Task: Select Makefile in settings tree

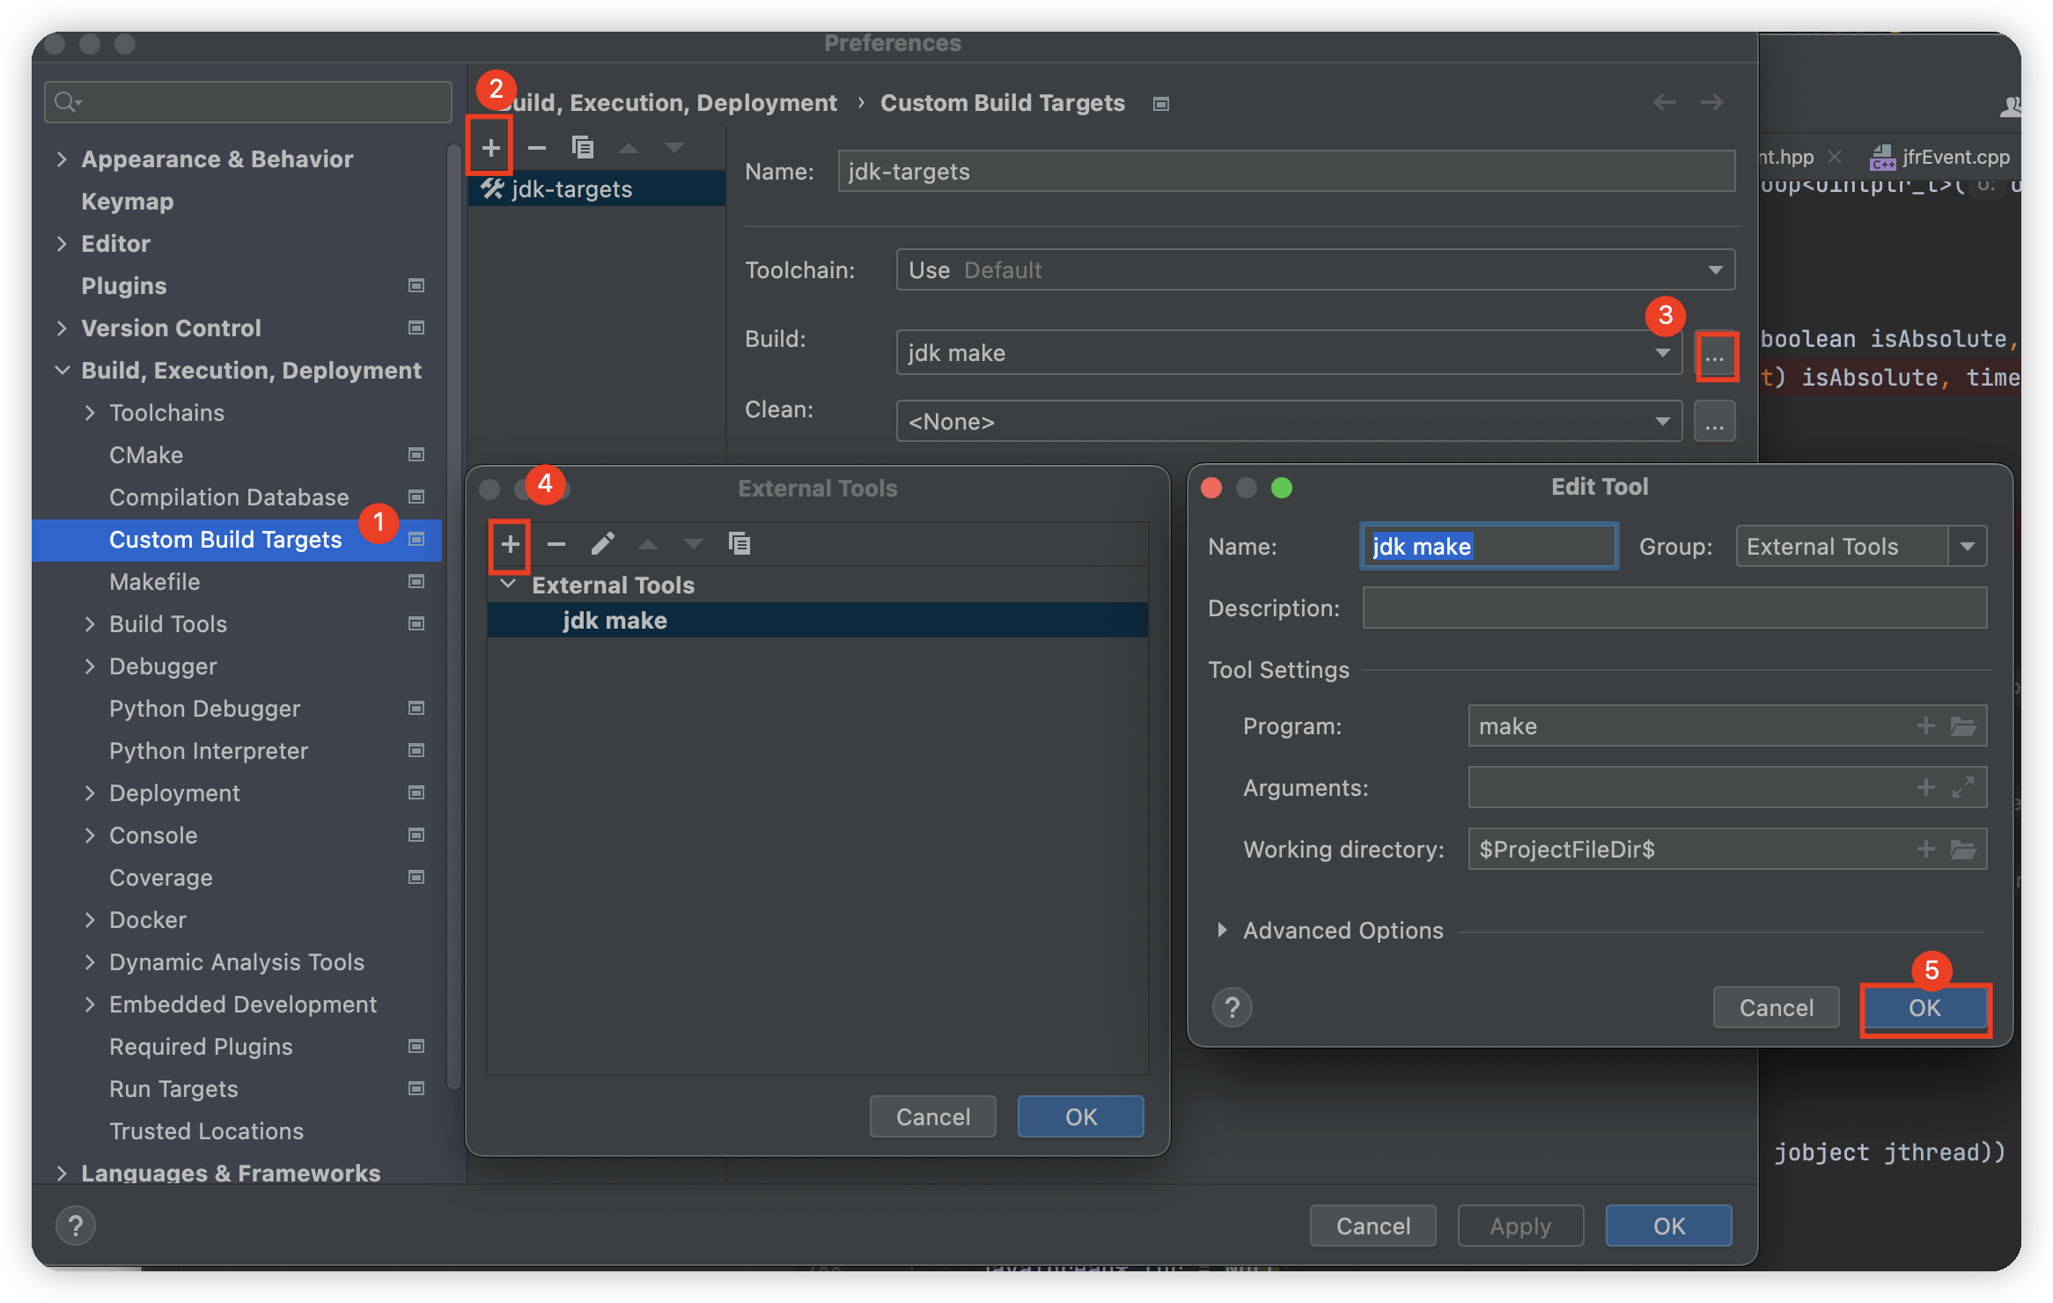Action: pos(155,582)
